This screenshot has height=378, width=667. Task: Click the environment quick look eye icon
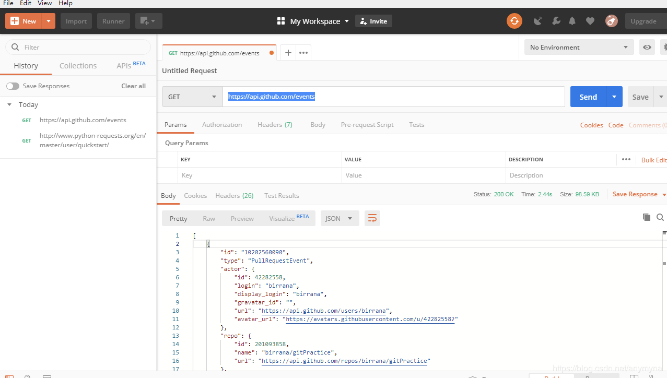(647, 47)
